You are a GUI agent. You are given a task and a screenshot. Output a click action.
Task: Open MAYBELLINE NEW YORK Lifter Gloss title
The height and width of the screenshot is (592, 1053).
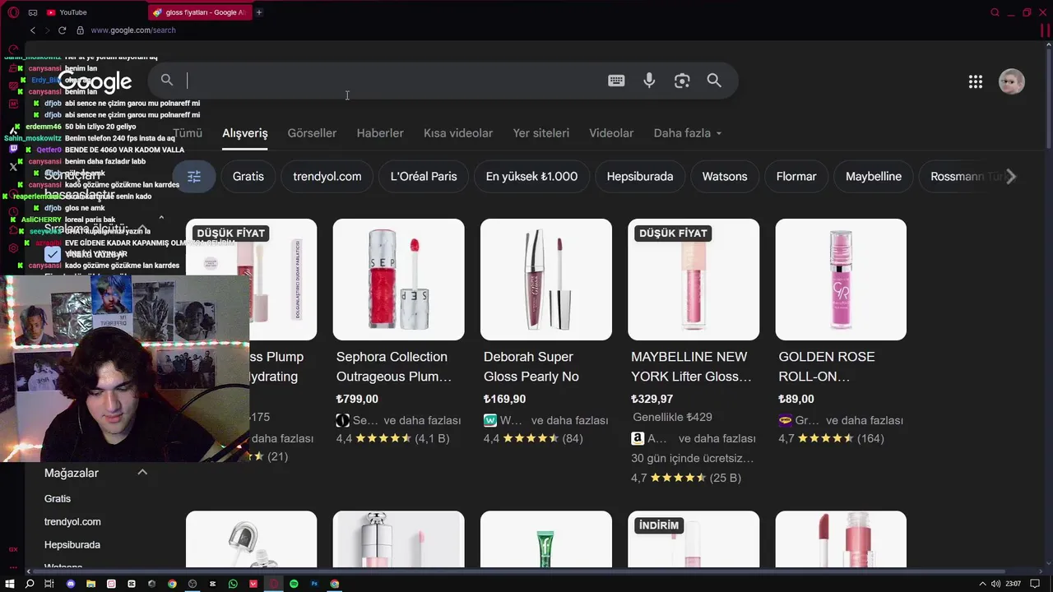click(691, 367)
